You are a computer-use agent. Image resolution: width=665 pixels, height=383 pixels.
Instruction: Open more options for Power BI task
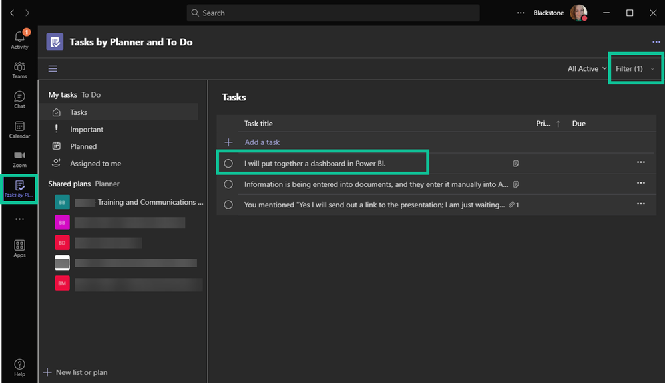click(641, 162)
